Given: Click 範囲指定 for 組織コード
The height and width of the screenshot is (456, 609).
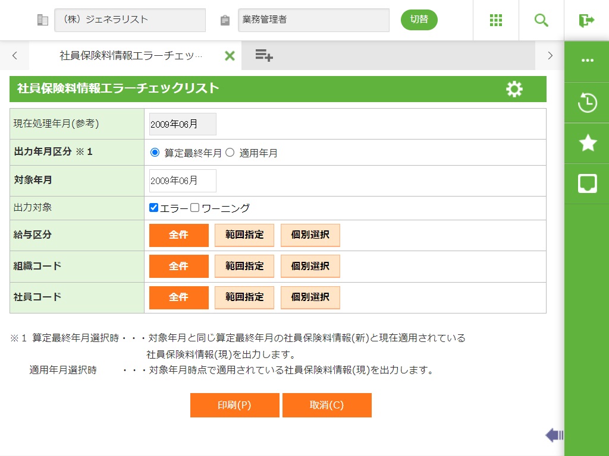Looking at the screenshot, I should 244,266.
